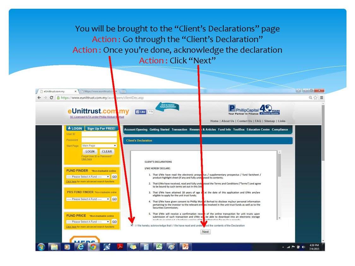Open PowerPoint from the taskbar

coord(186,247)
